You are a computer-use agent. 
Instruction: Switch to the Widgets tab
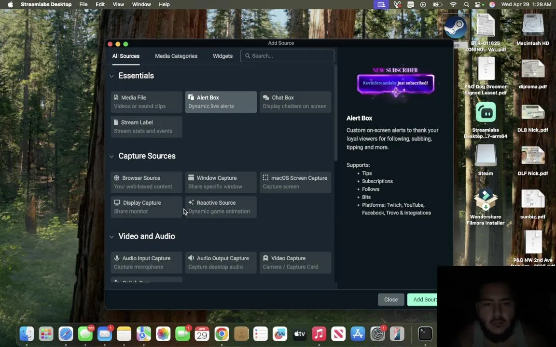click(222, 56)
